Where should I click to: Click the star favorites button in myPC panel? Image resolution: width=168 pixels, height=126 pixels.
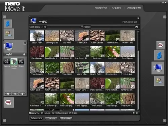8,94
